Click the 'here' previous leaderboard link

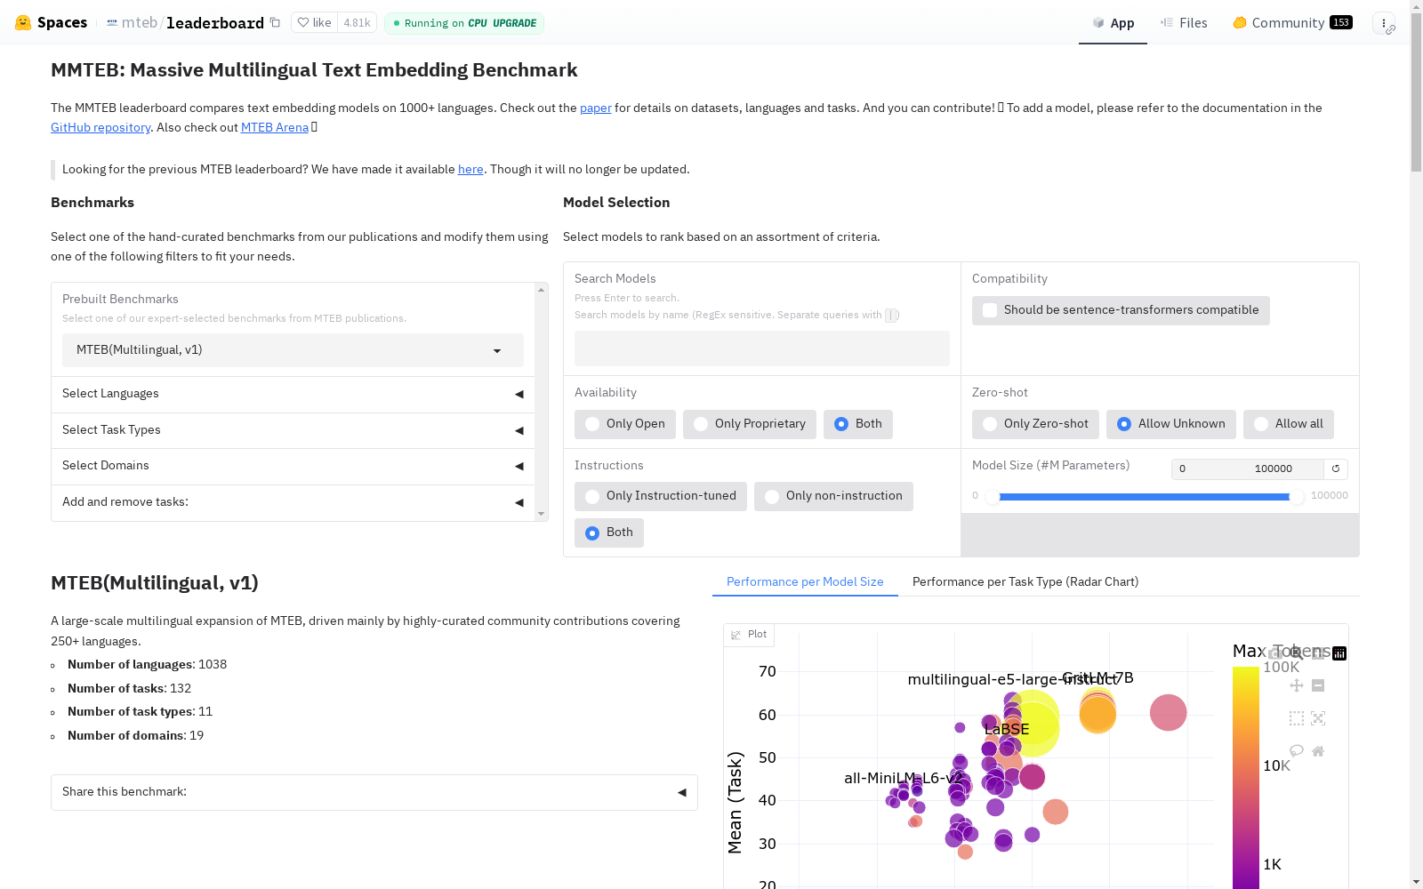click(x=470, y=170)
